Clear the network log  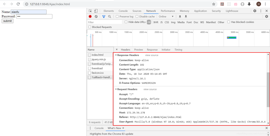coord(96,17)
